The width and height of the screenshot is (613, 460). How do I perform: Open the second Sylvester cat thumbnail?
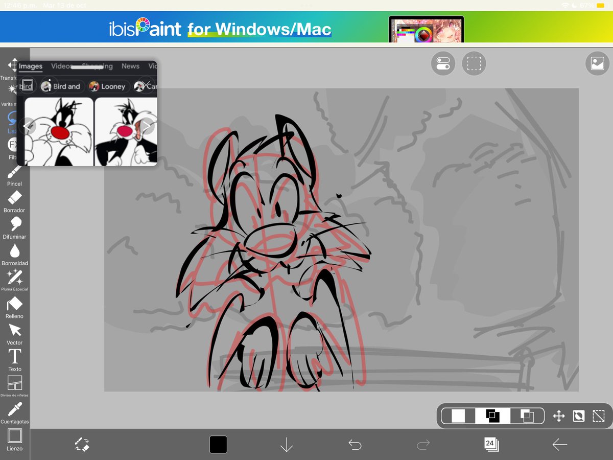tap(126, 132)
